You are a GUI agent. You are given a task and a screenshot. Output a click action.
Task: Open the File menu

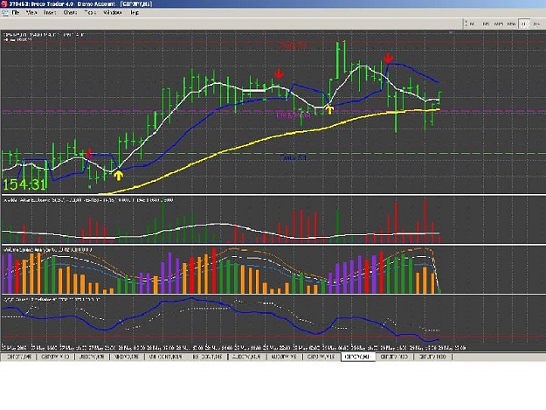[x=16, y=12]
